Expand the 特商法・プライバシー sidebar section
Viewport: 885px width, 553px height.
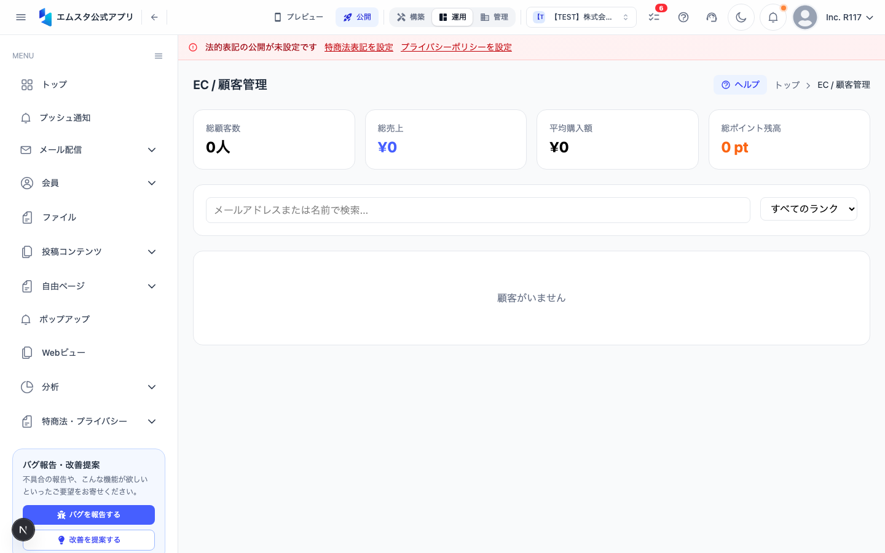tap(88, 422)
